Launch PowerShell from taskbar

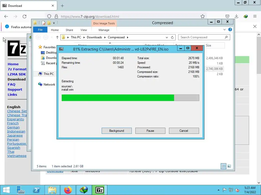36,190
